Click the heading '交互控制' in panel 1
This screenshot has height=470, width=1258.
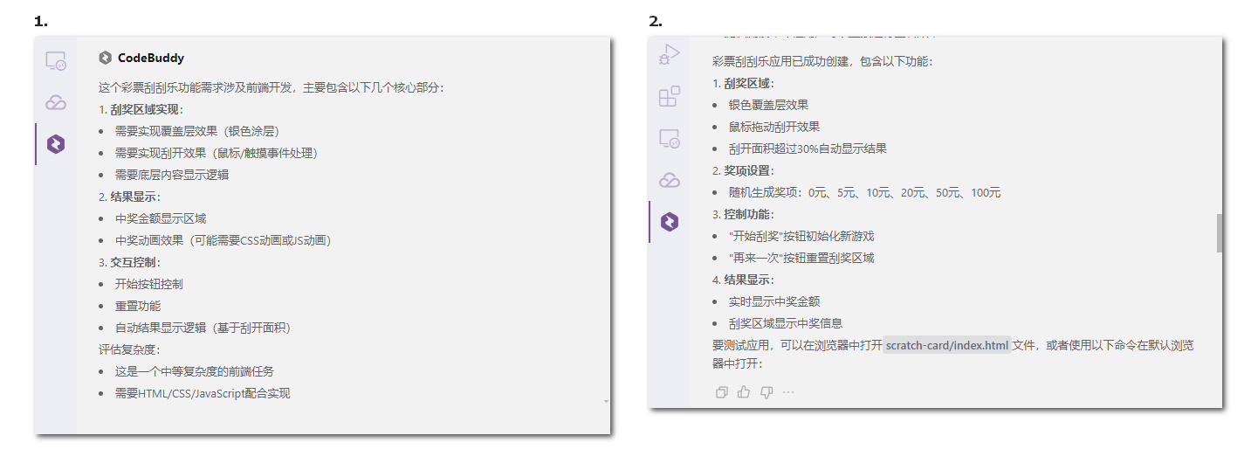coord(134,262)
